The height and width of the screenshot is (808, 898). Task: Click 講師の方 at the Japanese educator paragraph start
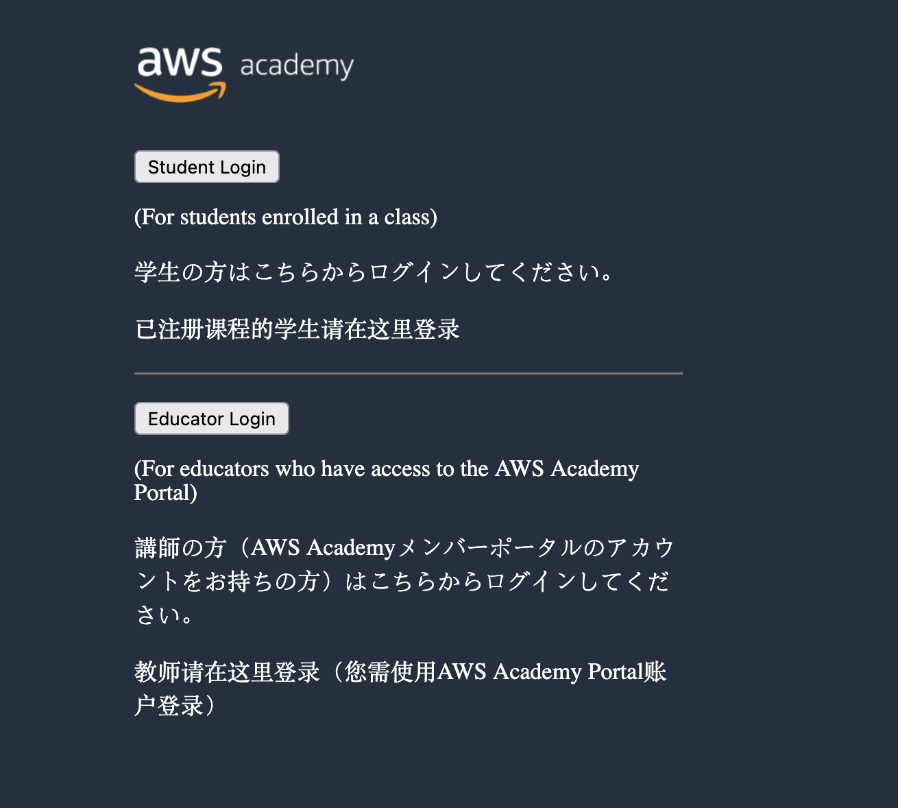pos(180,548)
